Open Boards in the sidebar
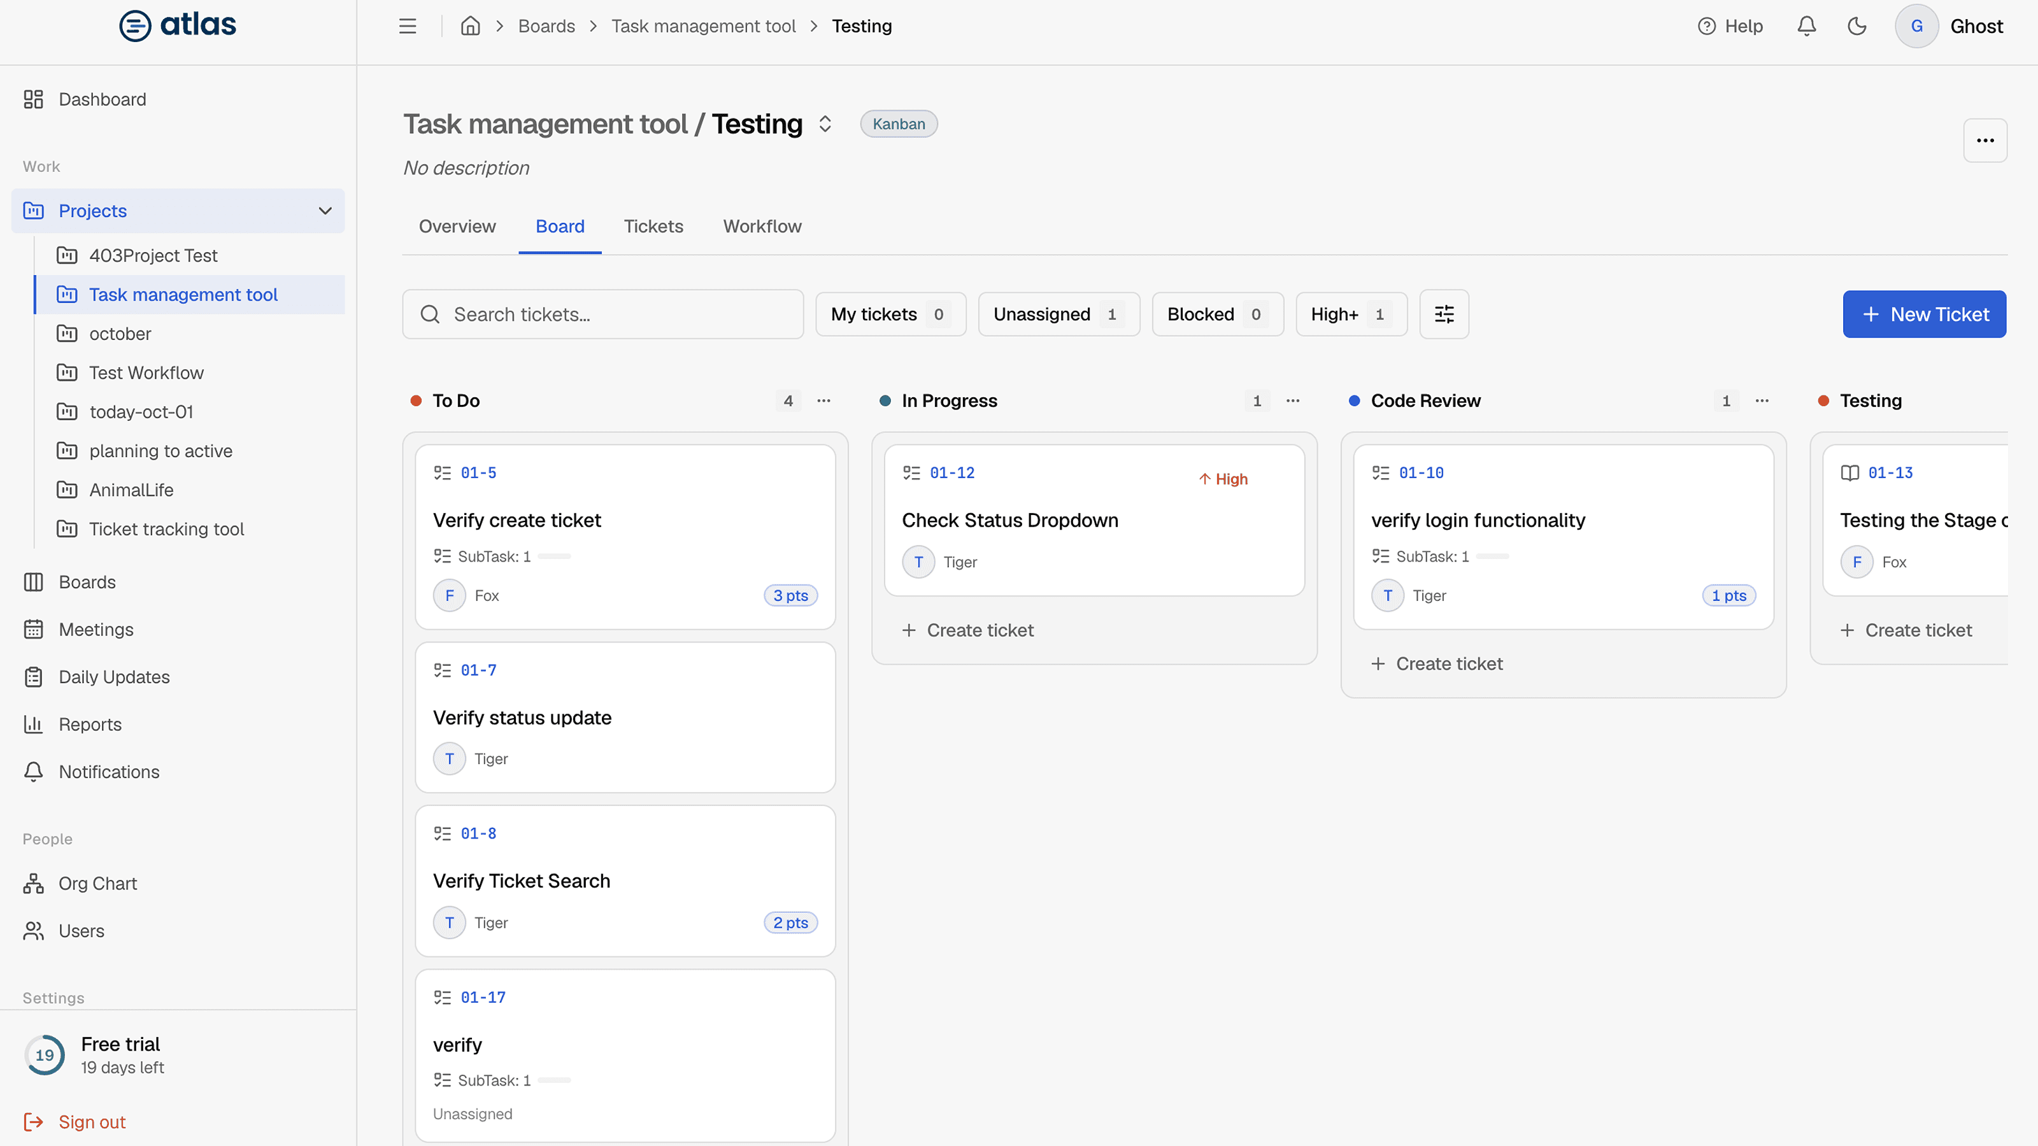Image resolution: width=2038 pixels, height=1146 pixels. click(178, 582)
